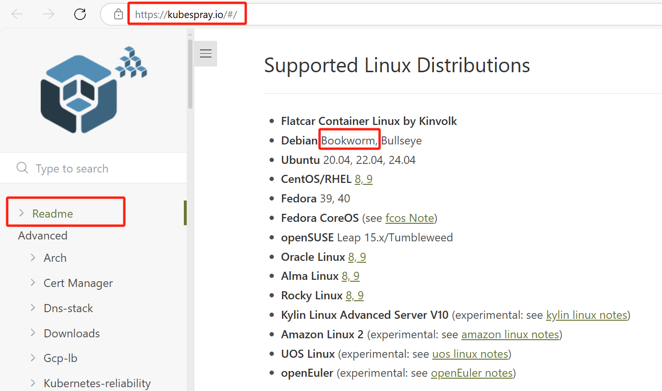Viewport: 662px width, 391px height.
Task: Click the 'UOS Linux' bold text
Action: [x=308, y=354]
